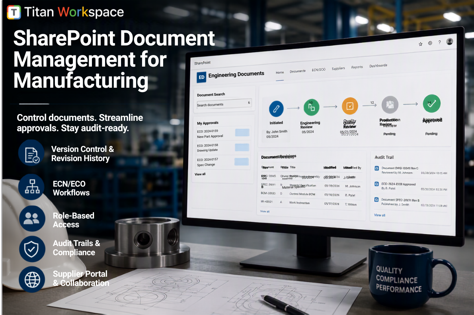This screenshot has height=315, width=474.
Task: Select 'Drawing Update' approval text
Action: tap(207, 150)
